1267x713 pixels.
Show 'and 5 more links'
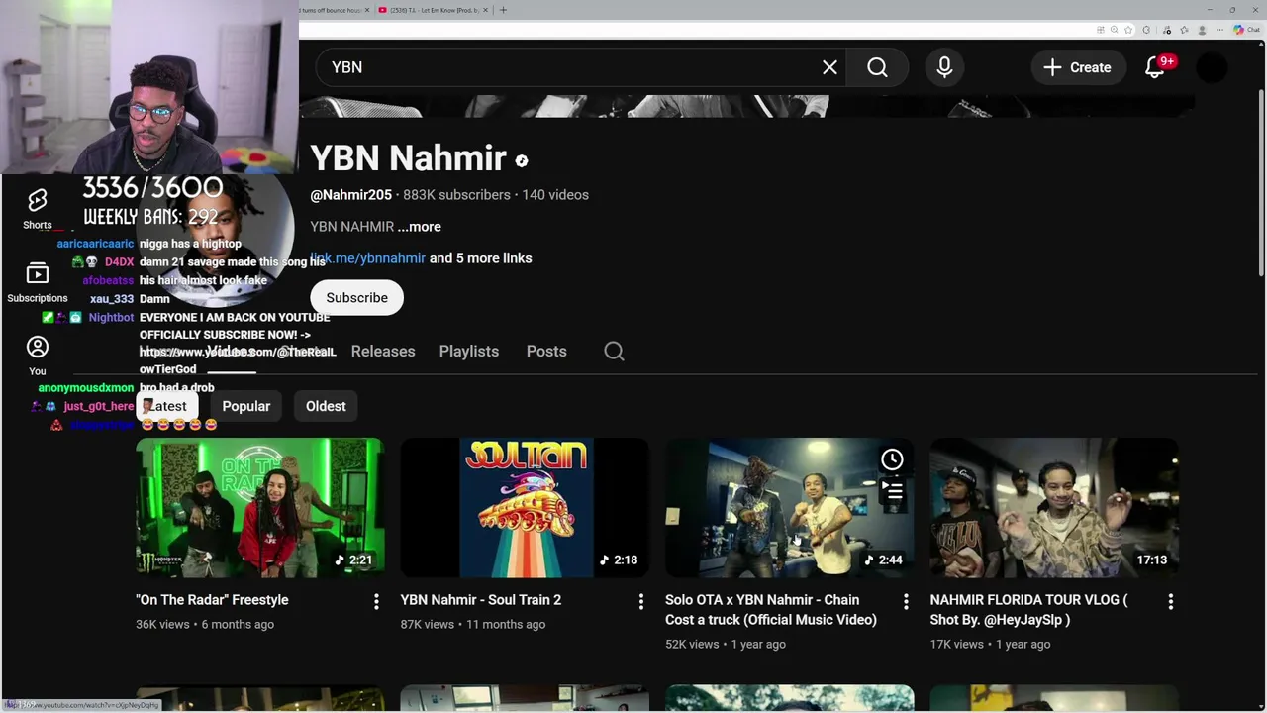click(x=480, y=258)
